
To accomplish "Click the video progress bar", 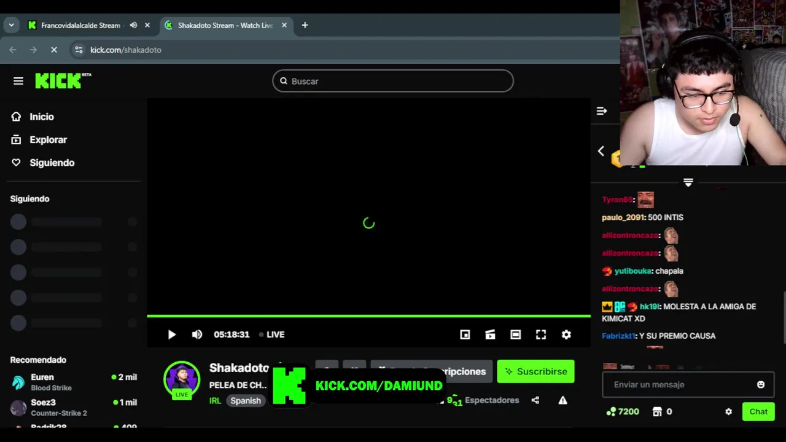I will click(368, 316).
